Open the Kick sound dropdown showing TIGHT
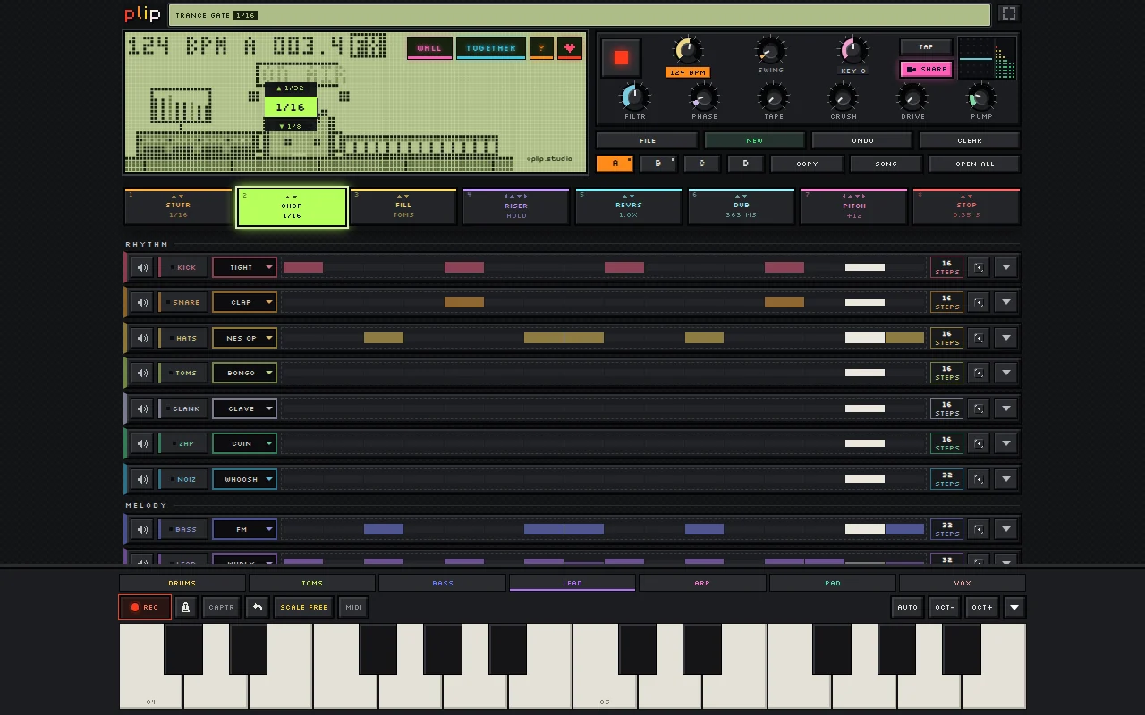 tap(244, 267)
